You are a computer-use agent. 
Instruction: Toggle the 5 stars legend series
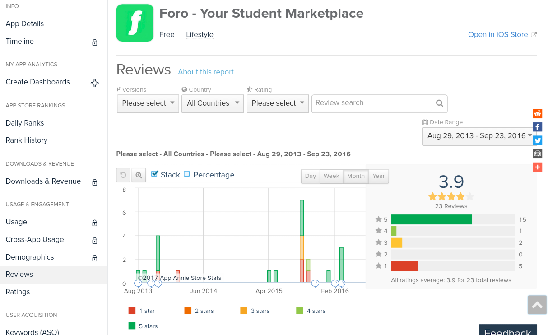143,326
